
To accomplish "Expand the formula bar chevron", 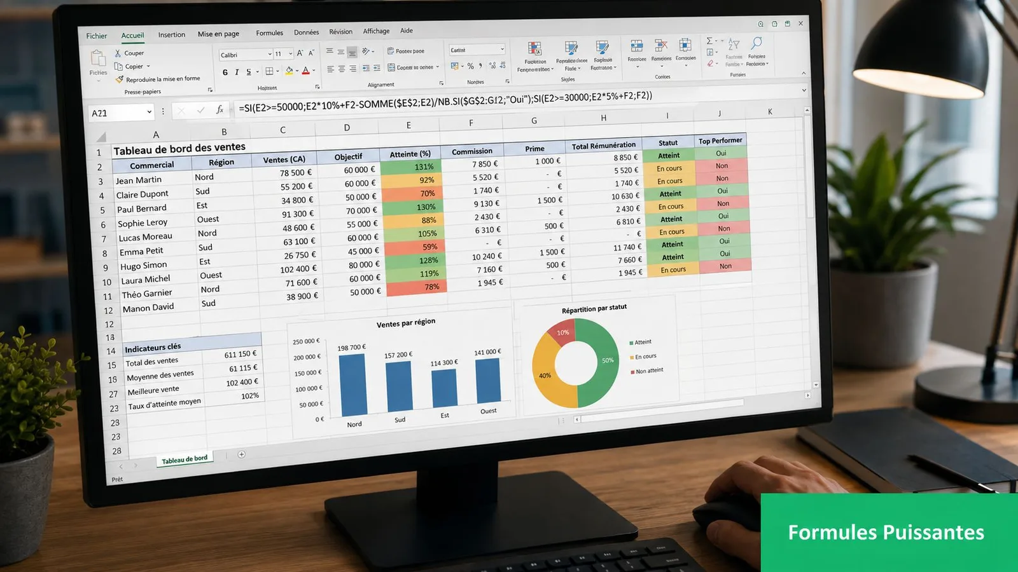I will 804,91.
